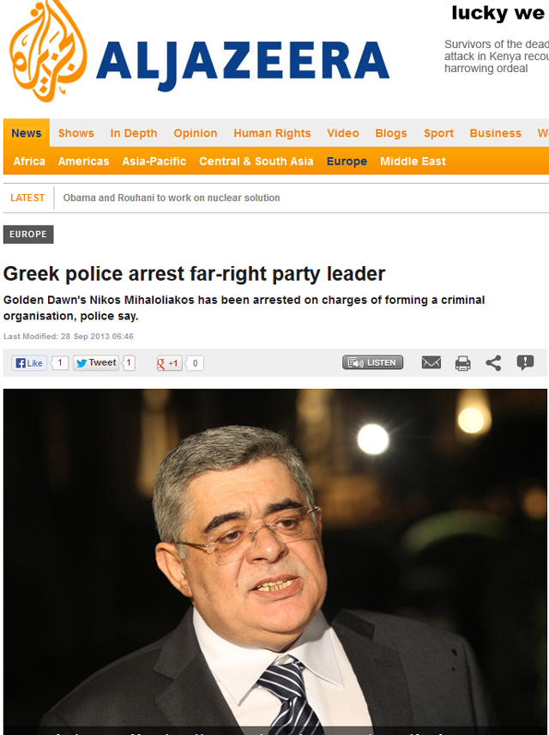This screenshot has width=549, height=735.
Task: Print the article using printer icon
Action: pos(463,363)
